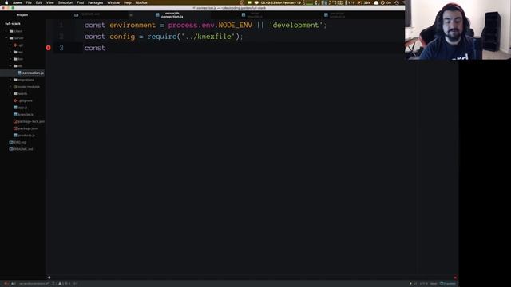
Task: Click the db folder icon
Action: [15, 65]
